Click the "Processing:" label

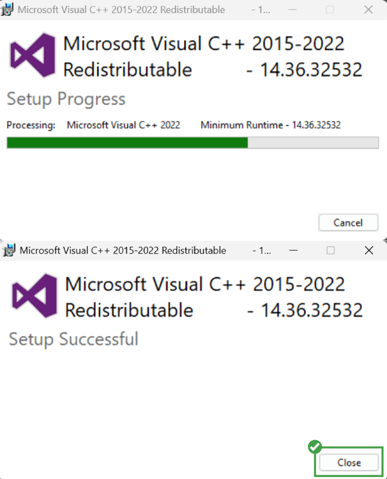(x=31, y=125)
